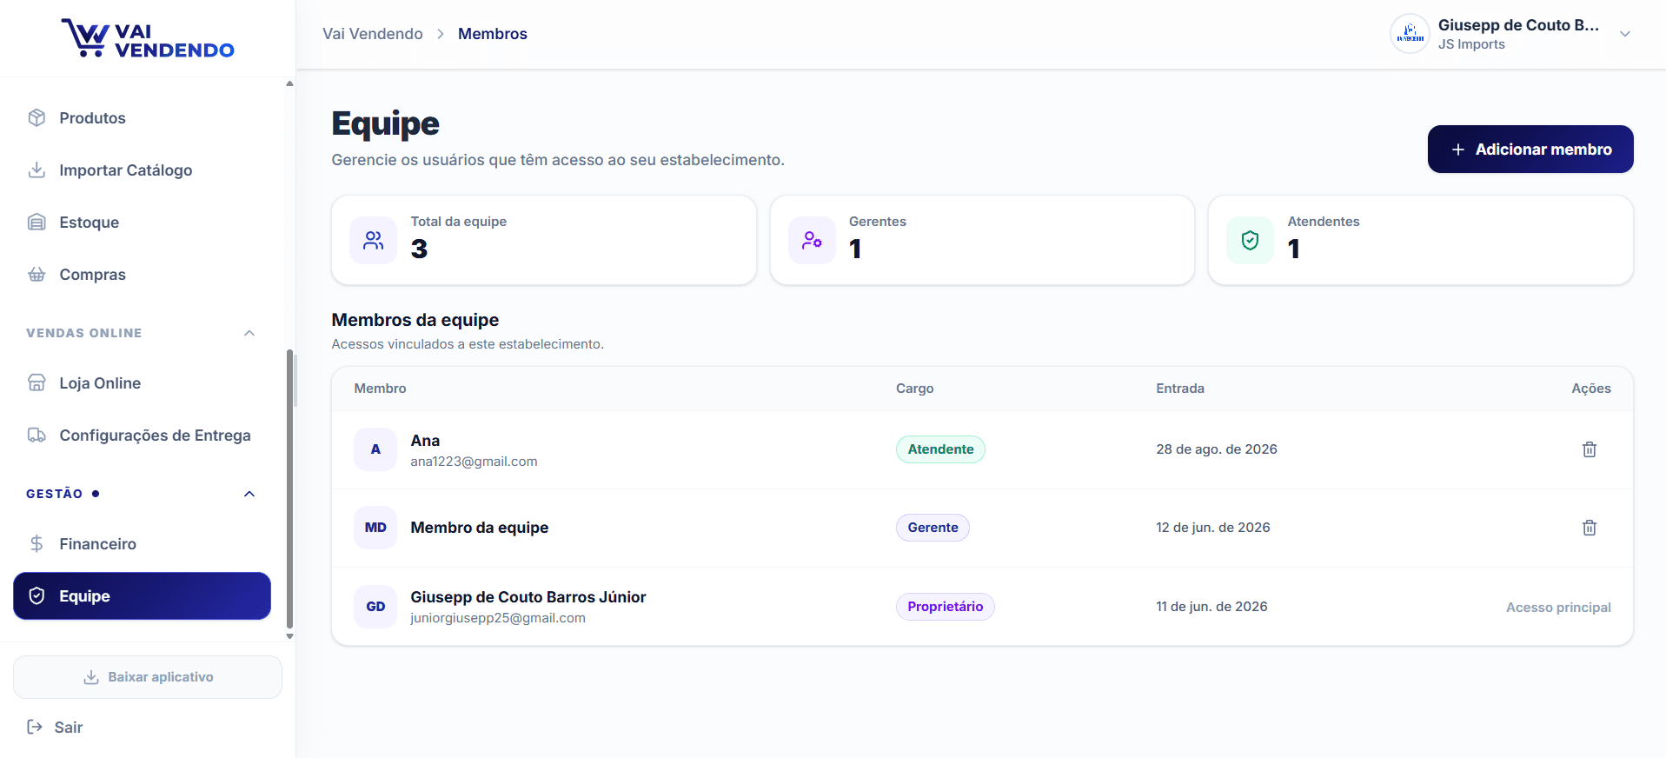Open the user account dropdown chevron
Viewport: 1666px width, 758px height.
coord(1625,34)
